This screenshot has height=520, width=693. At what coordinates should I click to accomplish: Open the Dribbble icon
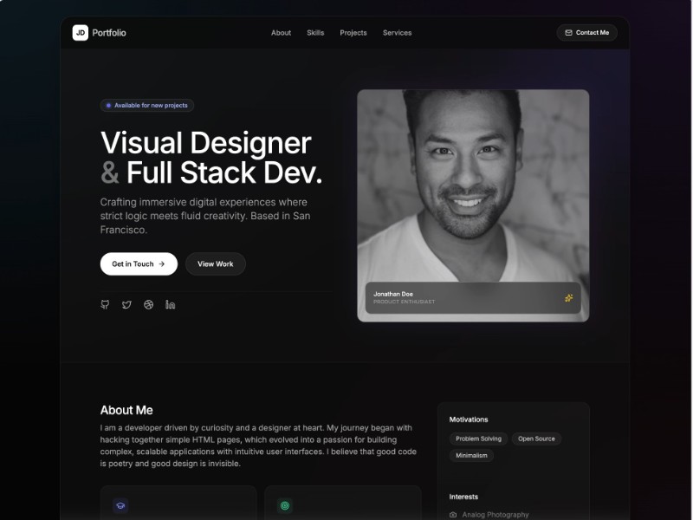click(148, 304)
